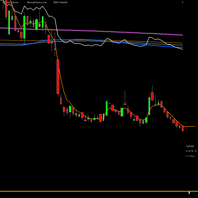This screenshot has height=198, width=198.
Task: Click the 'V: 0.78 X' volume text
Action: tap(191, 151)
